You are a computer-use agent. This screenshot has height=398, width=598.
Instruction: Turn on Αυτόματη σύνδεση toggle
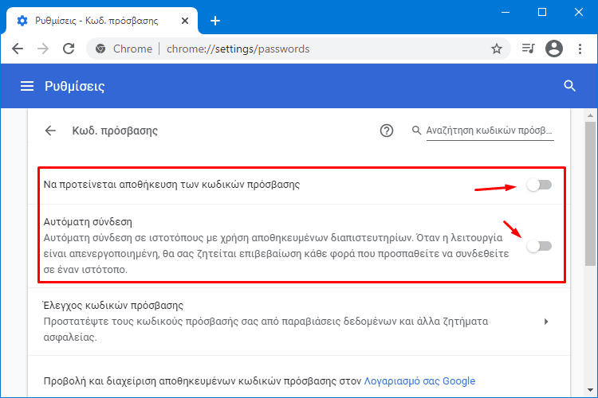[539, 246]
